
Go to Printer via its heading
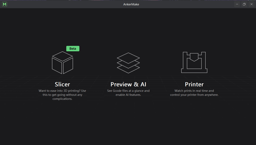194,84
